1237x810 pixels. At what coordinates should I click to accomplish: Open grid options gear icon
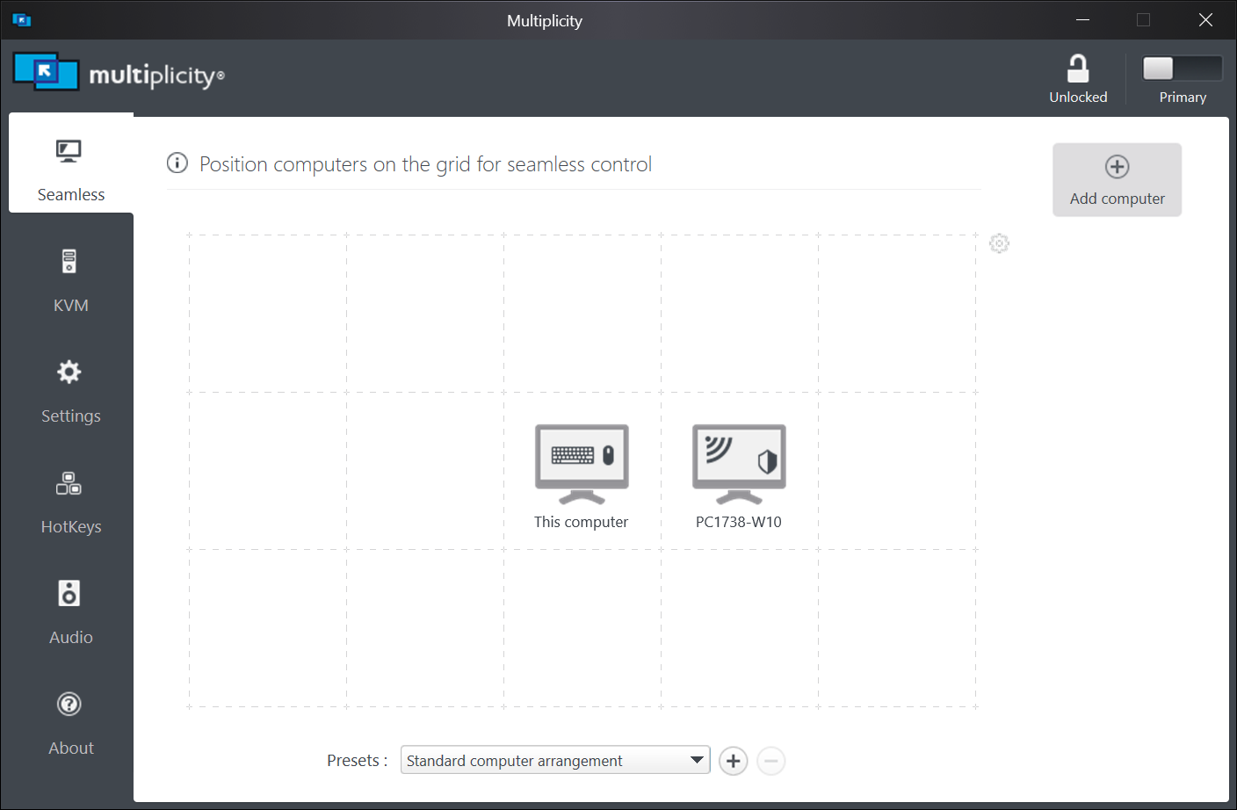click(999, 243)
